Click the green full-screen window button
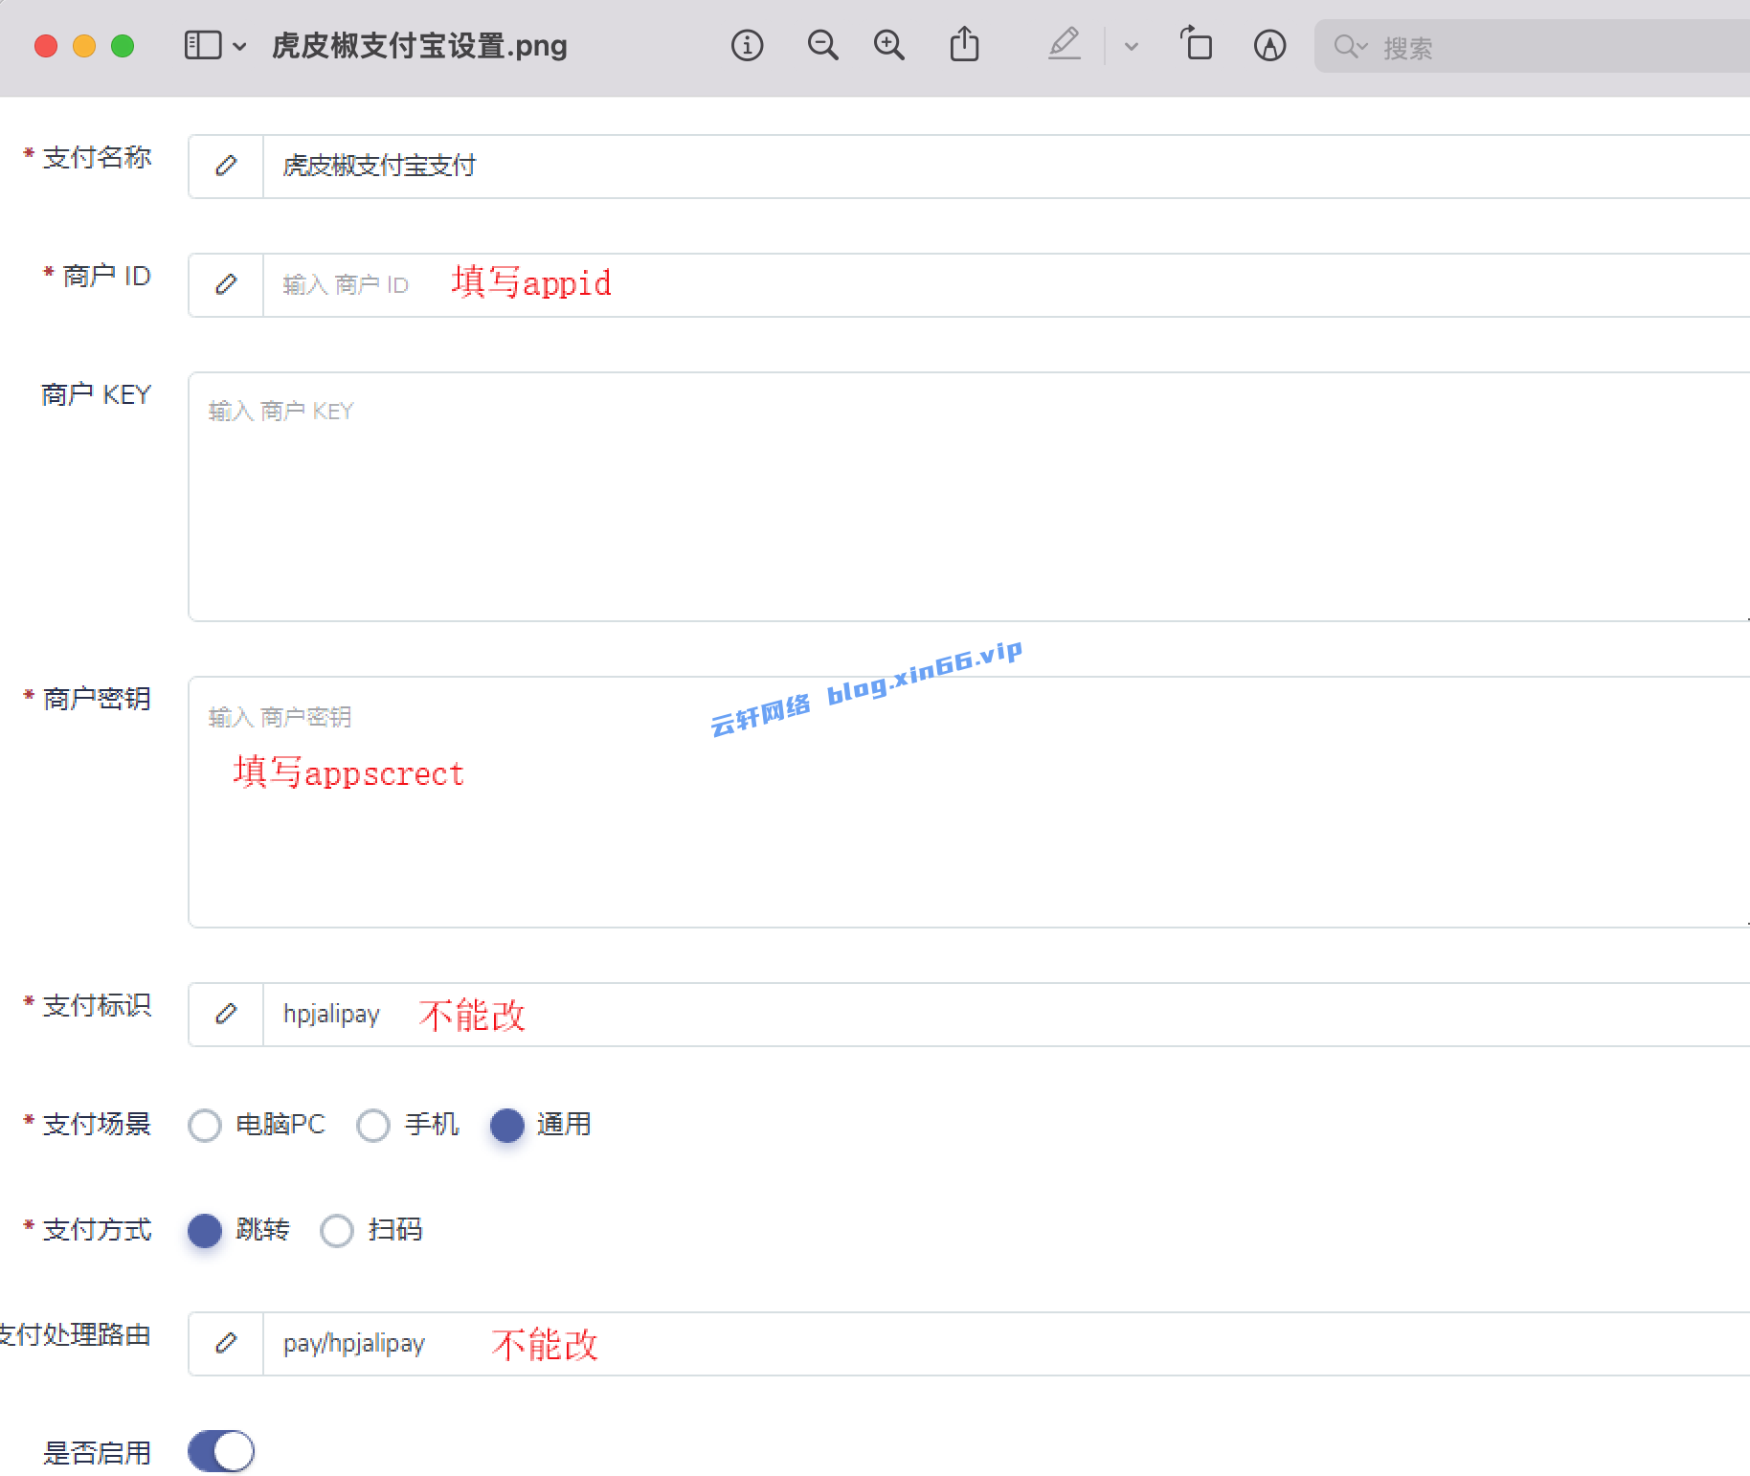 point(123,46)
